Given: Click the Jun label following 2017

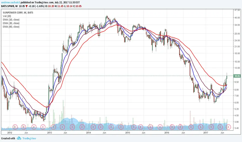Looking at the screenshot, I should pos(222,133).
